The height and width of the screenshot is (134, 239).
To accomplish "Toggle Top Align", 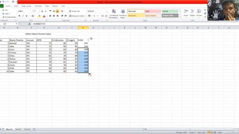I will (x=50, y=11).
